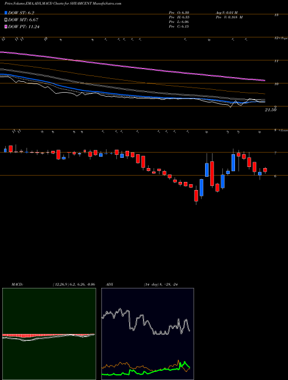Click the 'Pre H: 6.35' high value
288x380 pixels.
tap(179, 17)
